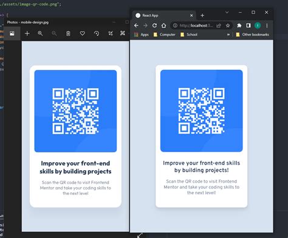Go to the browser home page
Image resolution: width=288 pixels, height=238 pixels.
163,25
